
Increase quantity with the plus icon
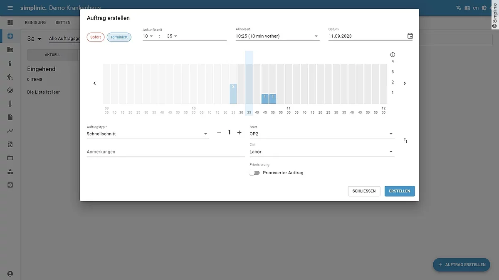point(239,133)
